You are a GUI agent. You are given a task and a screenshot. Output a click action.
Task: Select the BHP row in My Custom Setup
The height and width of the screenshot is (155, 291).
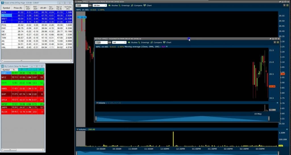click(23, 94)
